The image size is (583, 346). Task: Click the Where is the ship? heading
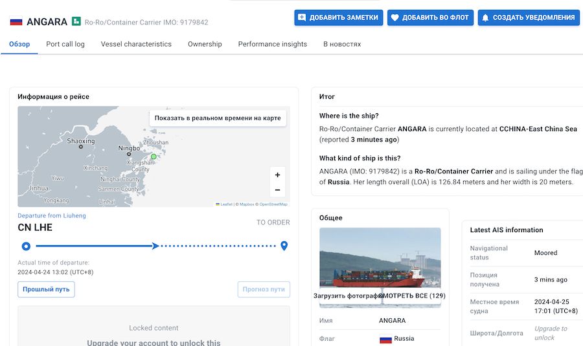[x=349, y=116]
